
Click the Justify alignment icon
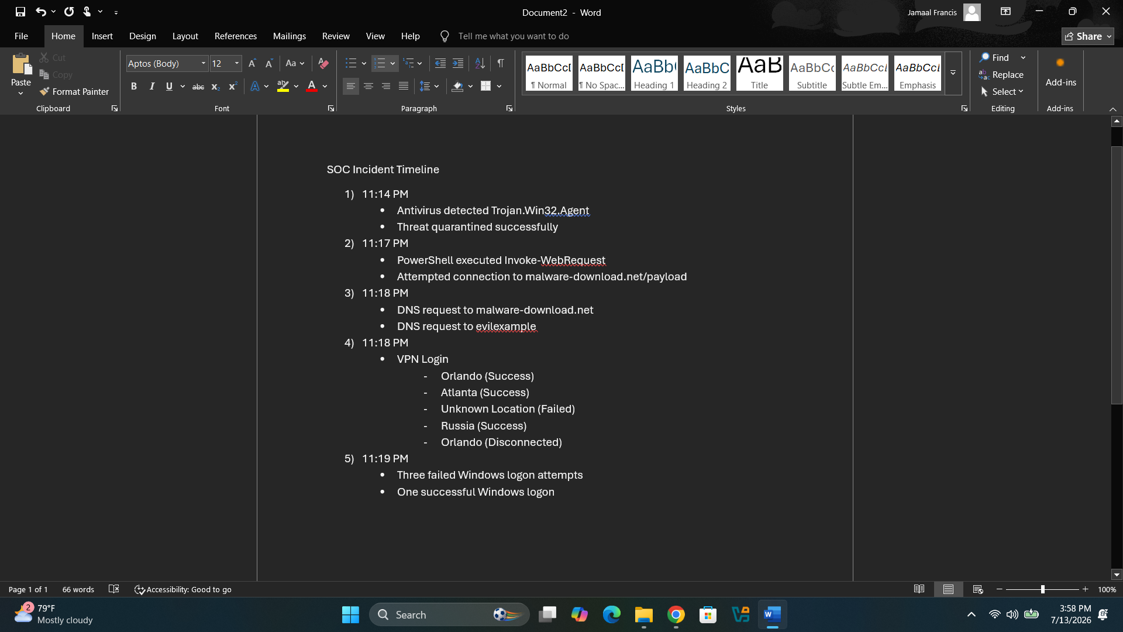coord(404,87)
